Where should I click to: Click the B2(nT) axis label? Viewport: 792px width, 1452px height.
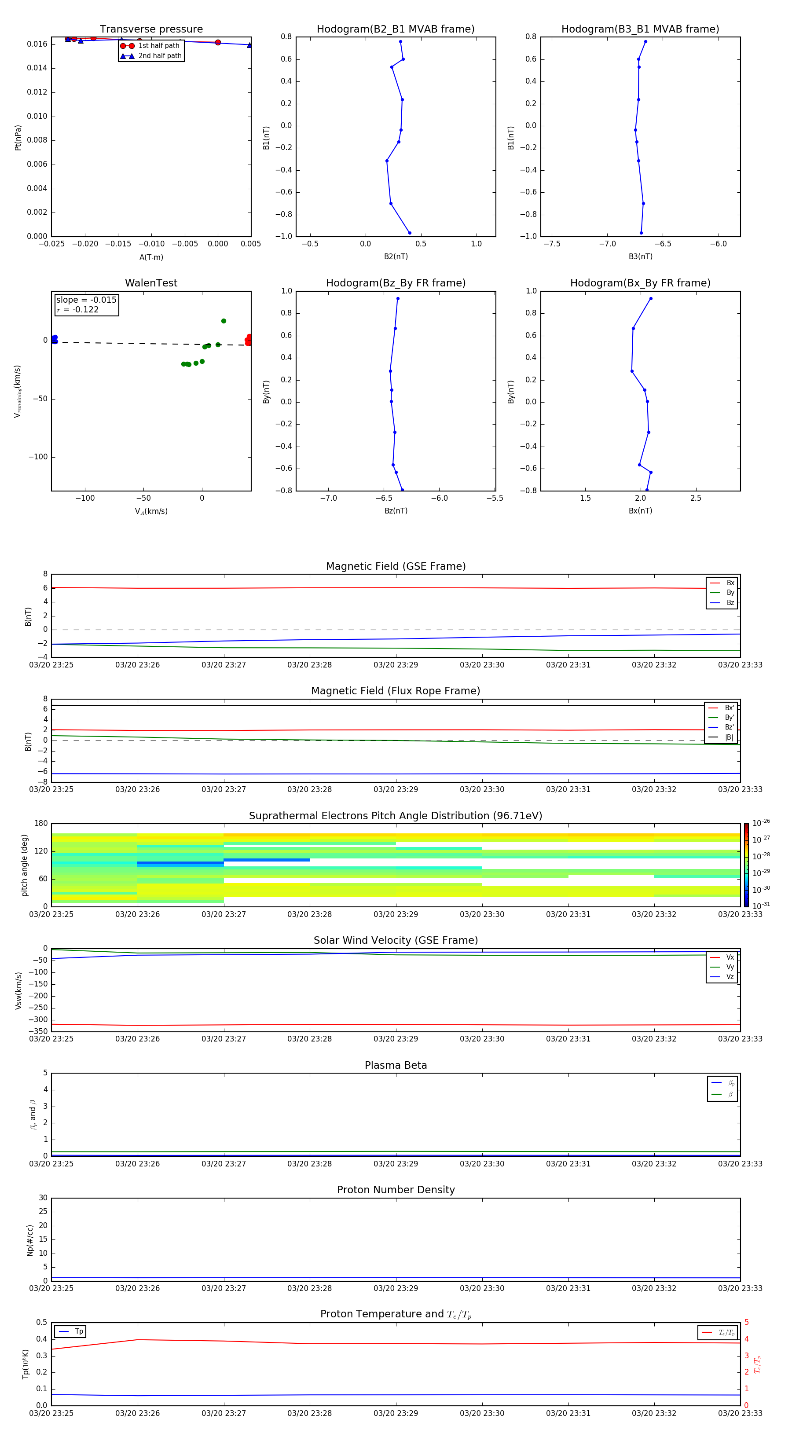click(x=396, y=257)
